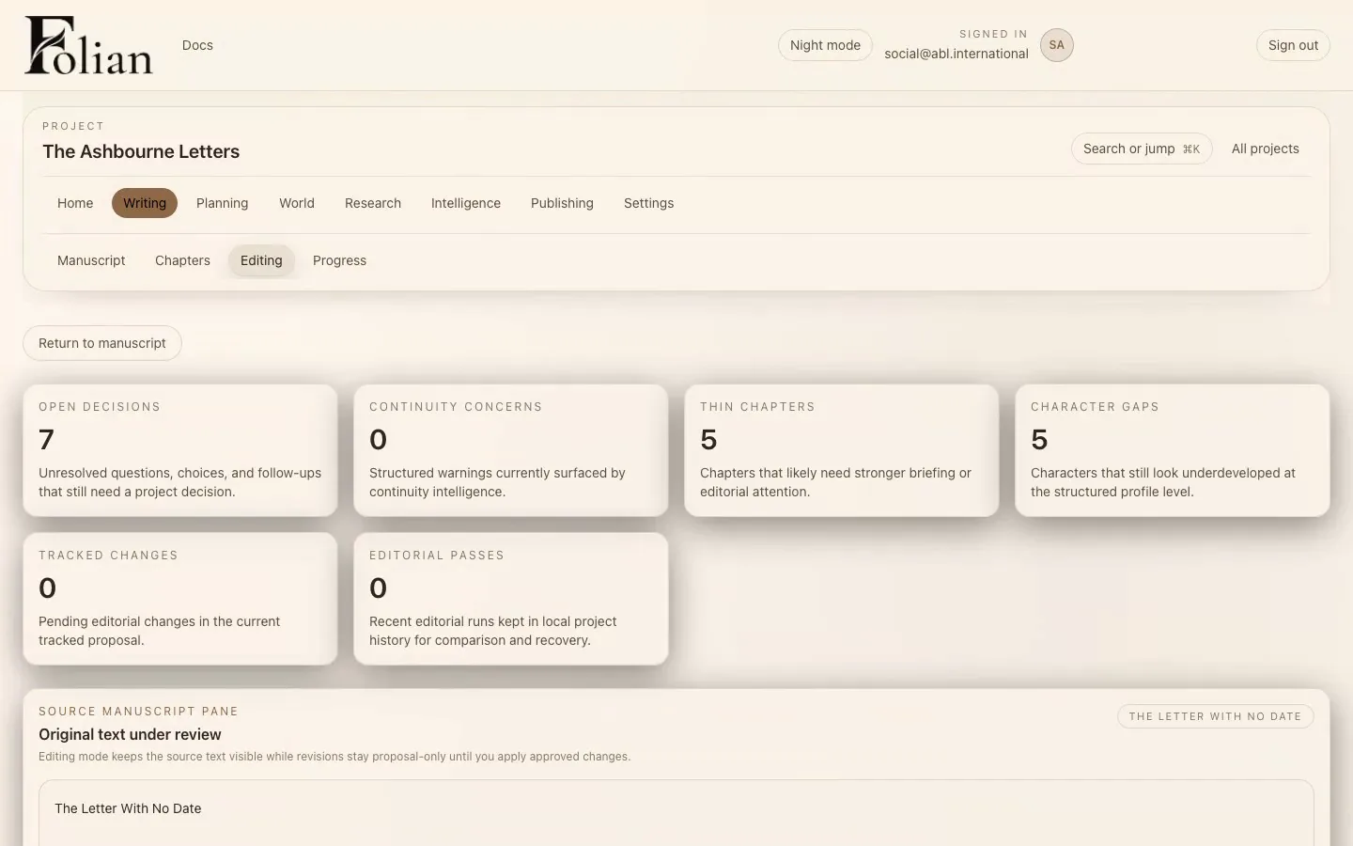
Task: Open the Open Decisions card
Action: tap(180, 450)
